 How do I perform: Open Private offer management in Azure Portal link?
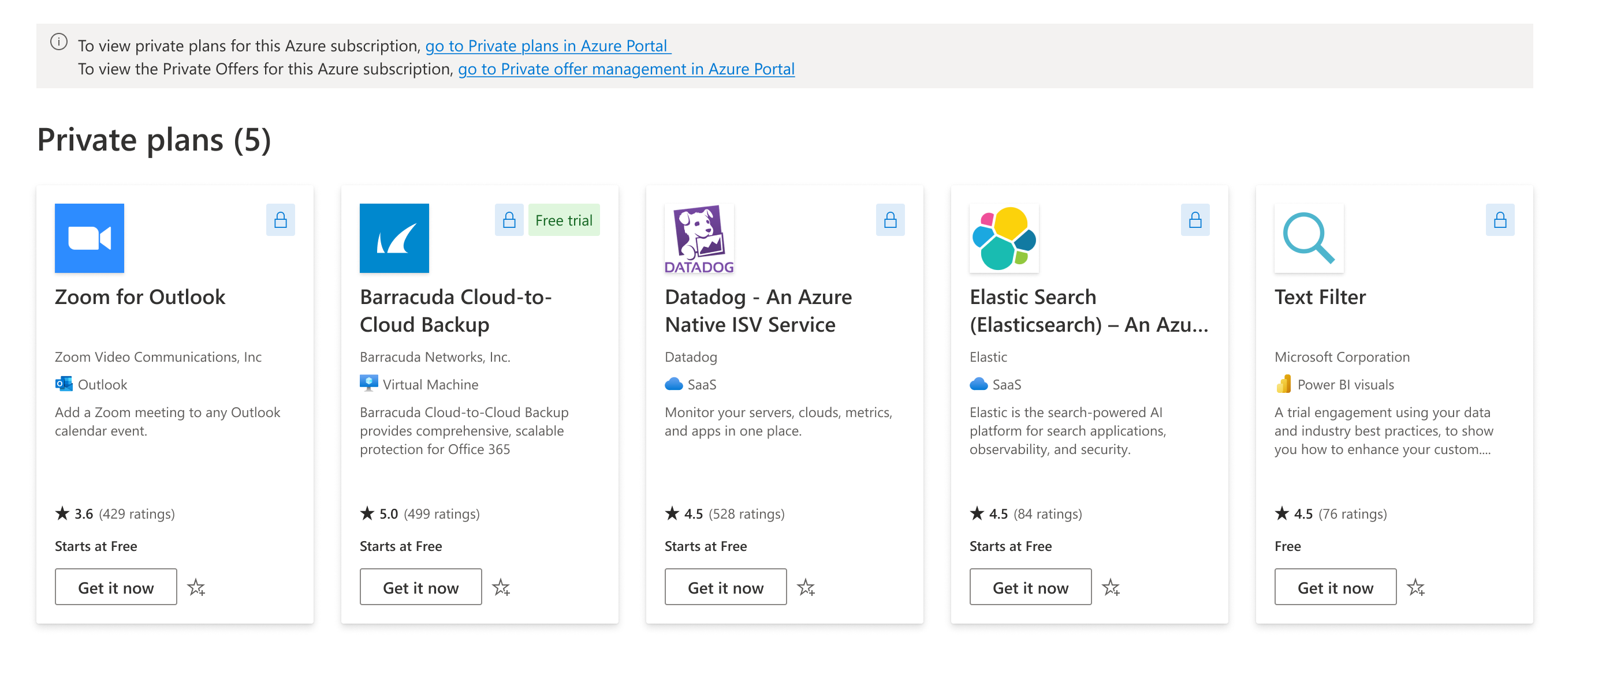(x=625, y=69)
